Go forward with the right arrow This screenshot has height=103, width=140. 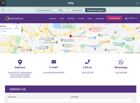click(x=10, y=10)
